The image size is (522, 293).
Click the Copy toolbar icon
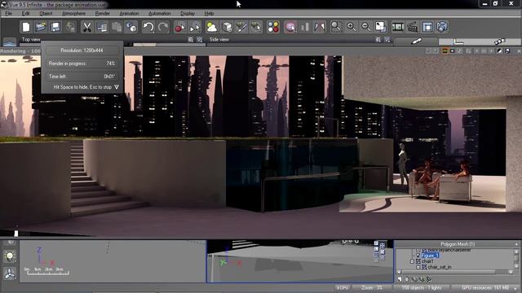coord(101,27)
